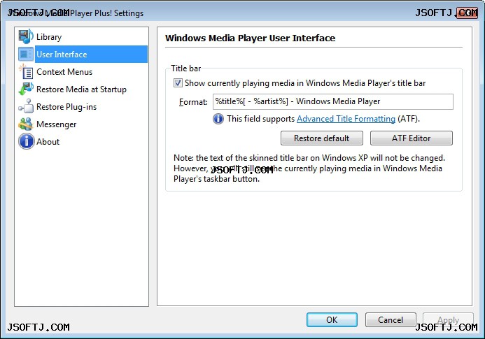Click the blue info icon beside ATF note

218,119
